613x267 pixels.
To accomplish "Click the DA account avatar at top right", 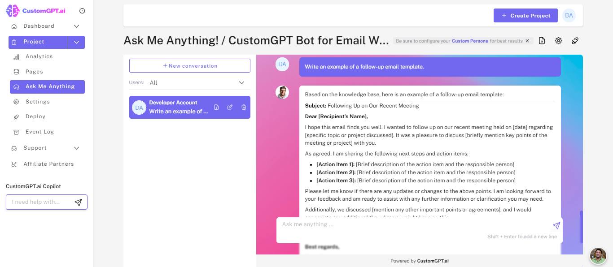I will pos(569,15).
